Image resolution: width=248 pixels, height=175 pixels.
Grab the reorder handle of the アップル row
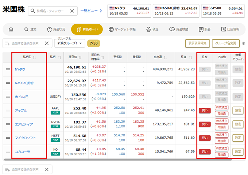8,111
